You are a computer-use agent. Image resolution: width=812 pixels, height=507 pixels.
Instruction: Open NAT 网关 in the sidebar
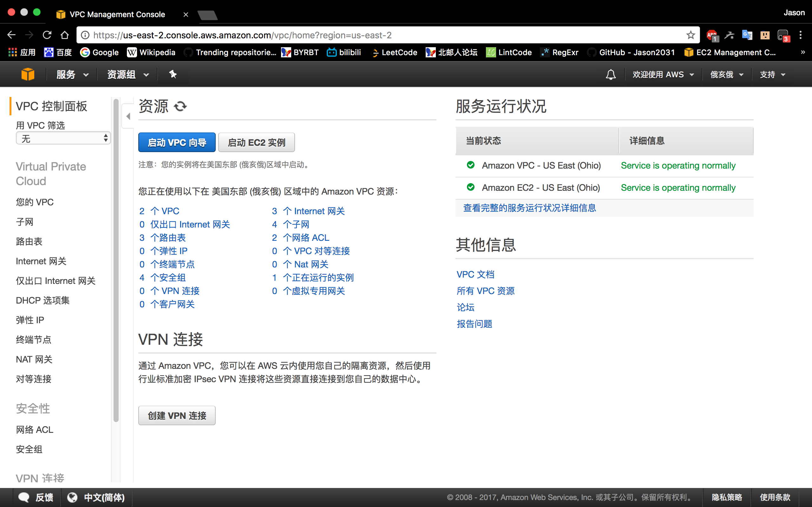pos(34,359)
